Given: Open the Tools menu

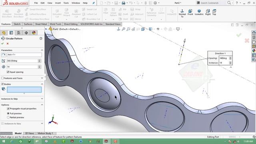Looking at the screenshot, I should coord(66,3).
